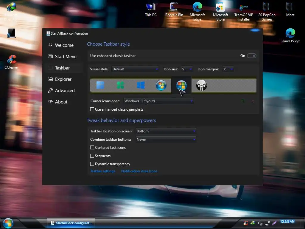Open the Visual style dropdown

coord(135,69)
